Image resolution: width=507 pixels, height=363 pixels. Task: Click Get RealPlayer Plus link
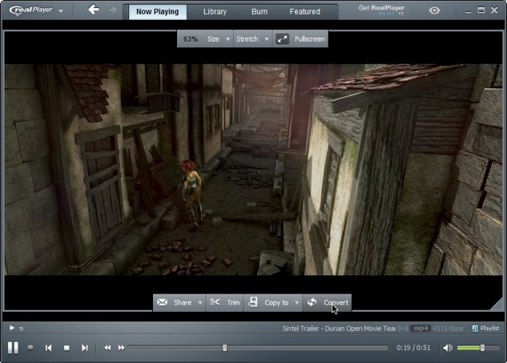381,10
